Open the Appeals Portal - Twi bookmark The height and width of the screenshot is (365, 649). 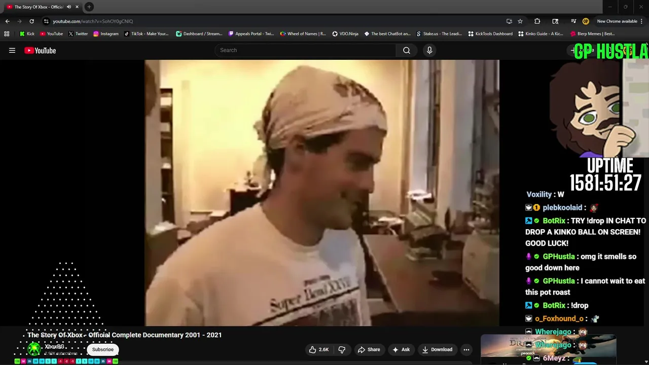tap(251, 34)
